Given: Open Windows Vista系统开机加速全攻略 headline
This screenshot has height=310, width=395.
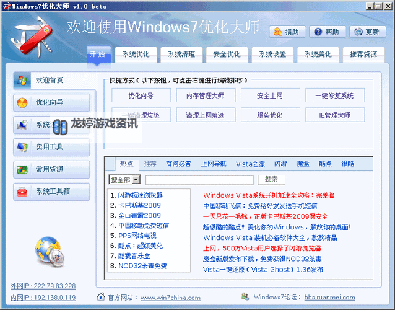Looking at the screenshot, I should coord(269,195).
